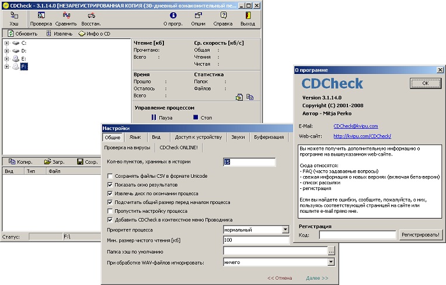The image size is (446, 285).
Task: Open the kvipu.com/CDCheck website link
Action: [363, 136]
